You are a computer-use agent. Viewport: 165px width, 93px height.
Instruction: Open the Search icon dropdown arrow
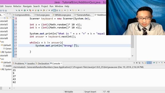coord(49,10)
